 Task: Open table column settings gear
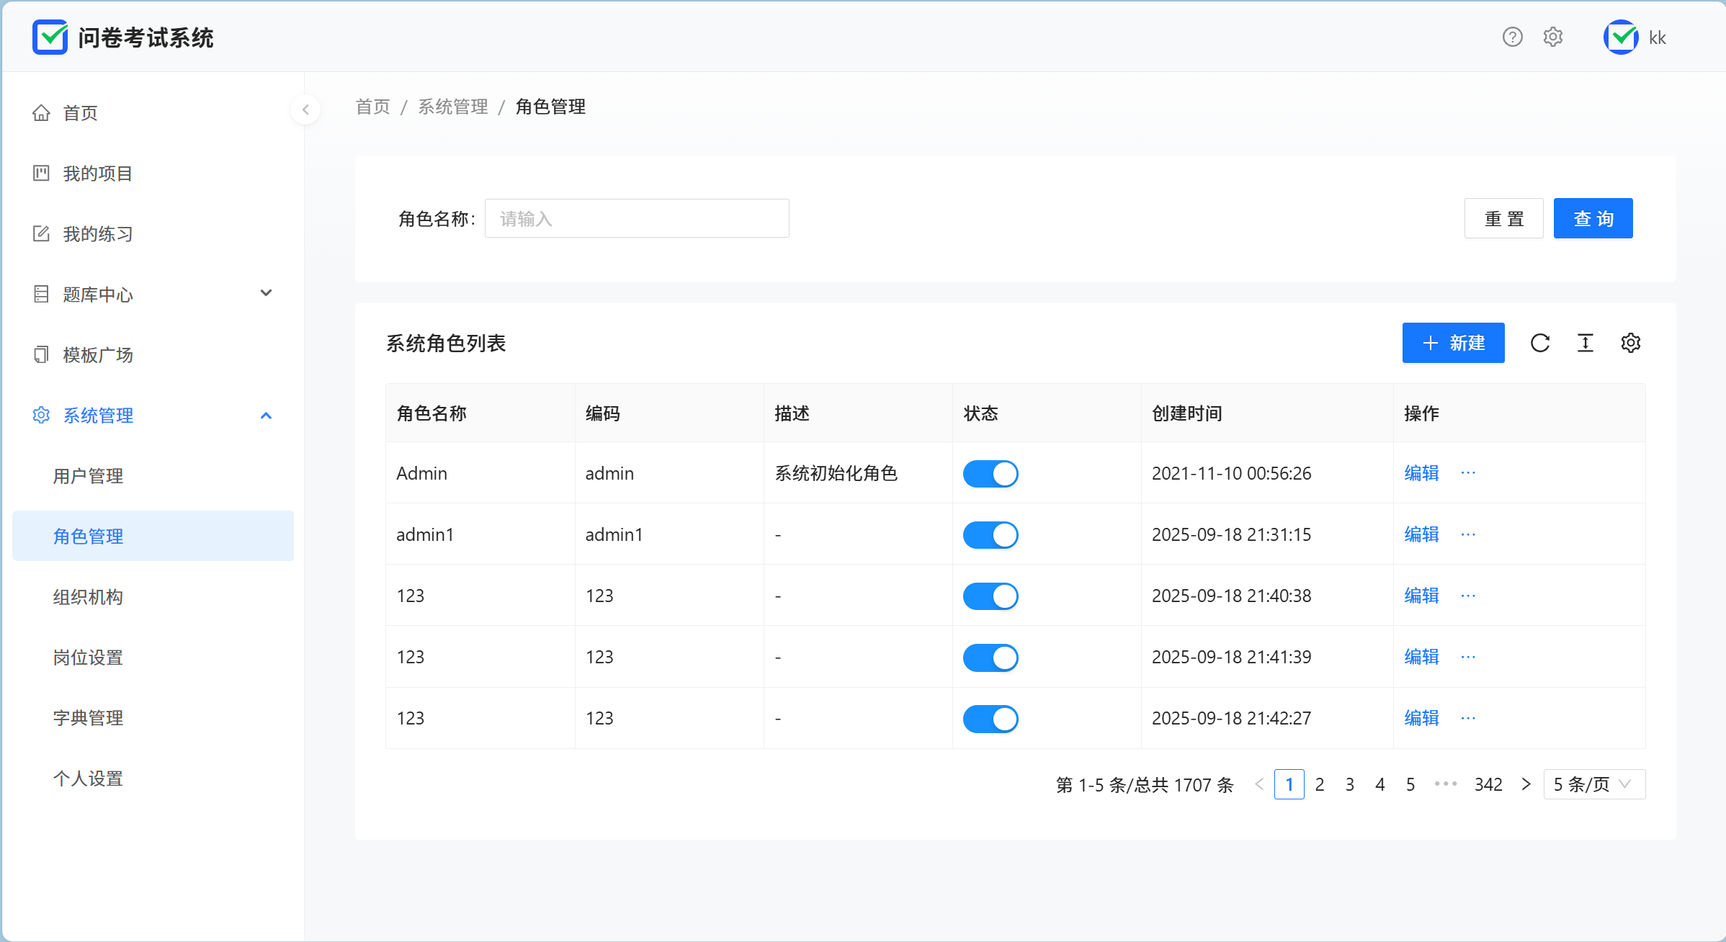point(1631,343)
